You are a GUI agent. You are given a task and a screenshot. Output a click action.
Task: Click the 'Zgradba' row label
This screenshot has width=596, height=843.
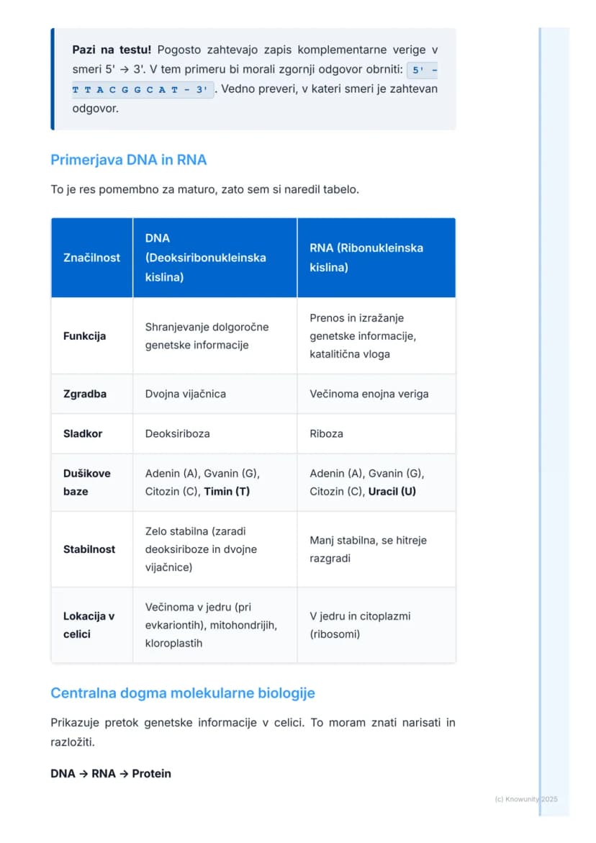click(x=85, y=394)
